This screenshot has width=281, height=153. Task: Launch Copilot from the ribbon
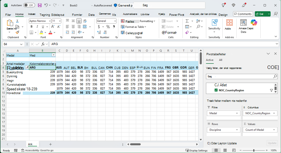254,22
